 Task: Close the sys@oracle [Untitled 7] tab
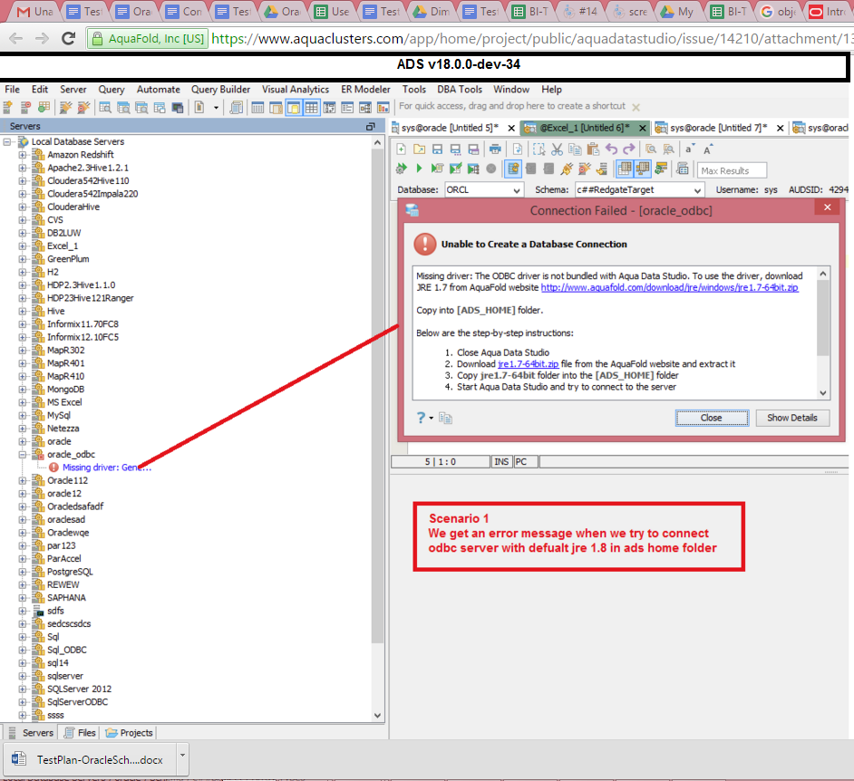(x=780, y=128)
